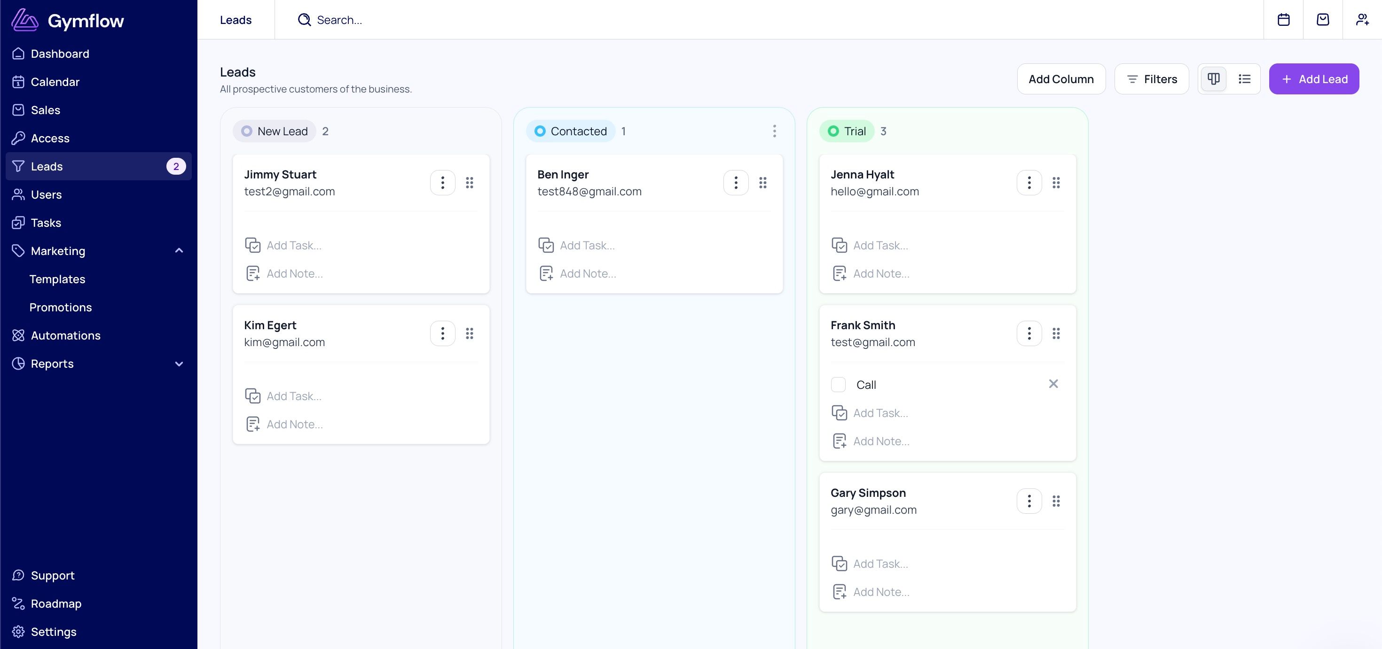This screenshot has height=649, width=1382.
Task: Switch to kanban board view
Action: click(x=1214, y=79)
